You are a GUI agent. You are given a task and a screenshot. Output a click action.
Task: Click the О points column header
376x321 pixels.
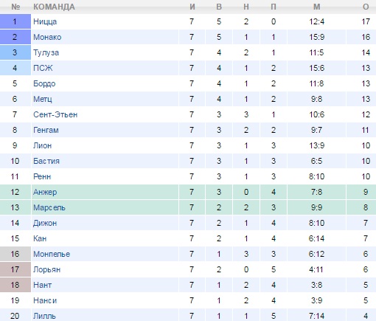click(366, 7)
